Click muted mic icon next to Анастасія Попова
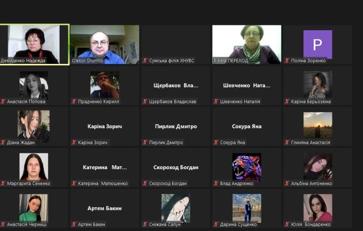363x231 pixels. point(3,102)
